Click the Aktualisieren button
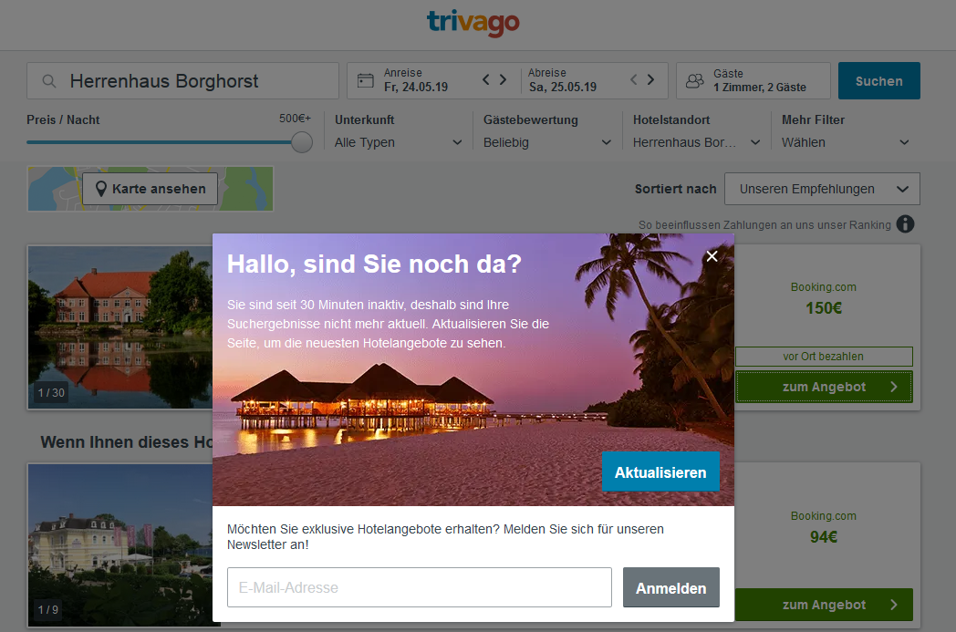The width and height of the screenshot is (956, 632). [x=660, y=472]
